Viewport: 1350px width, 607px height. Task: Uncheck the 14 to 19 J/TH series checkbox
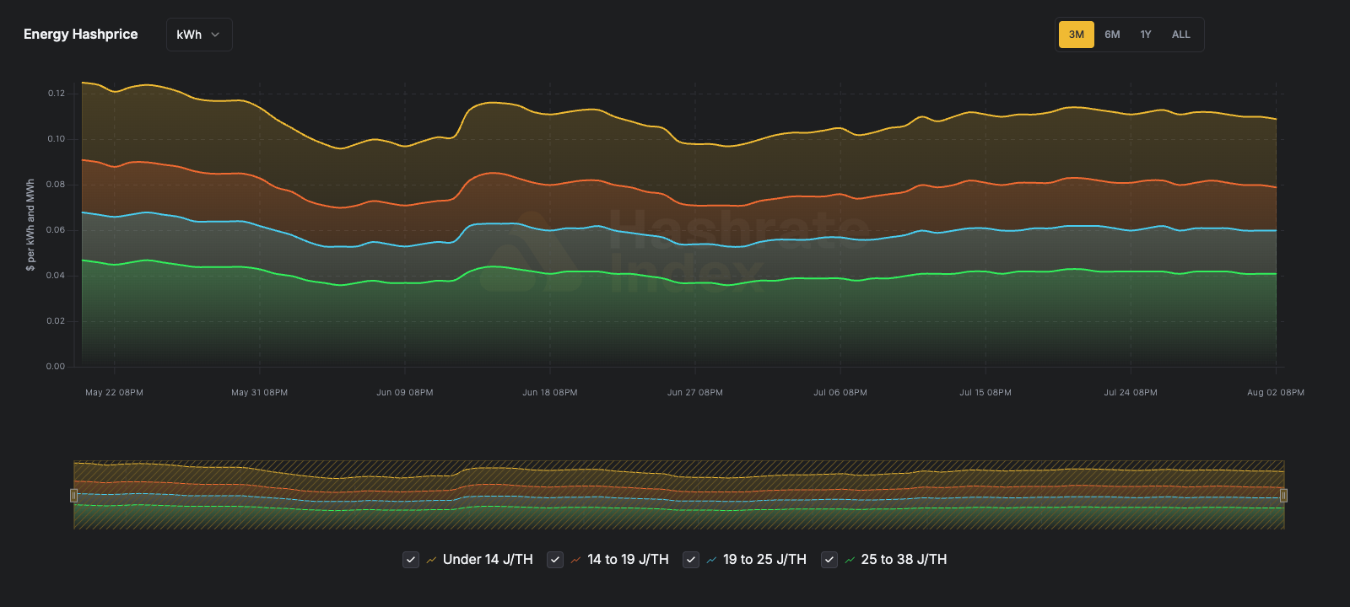(555, 560)
